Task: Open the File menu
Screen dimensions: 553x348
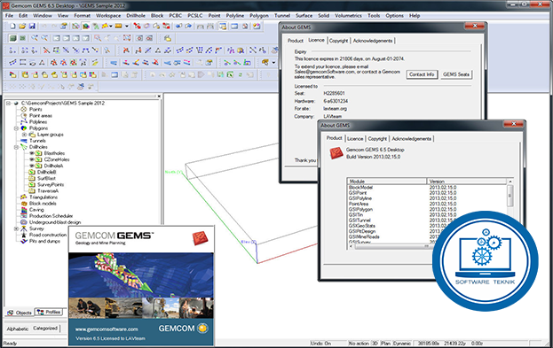Action: tap(9, 16)
